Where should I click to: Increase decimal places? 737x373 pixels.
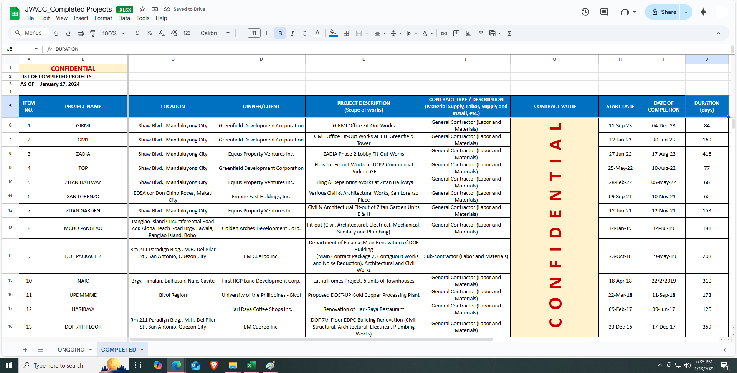[174, 33]
